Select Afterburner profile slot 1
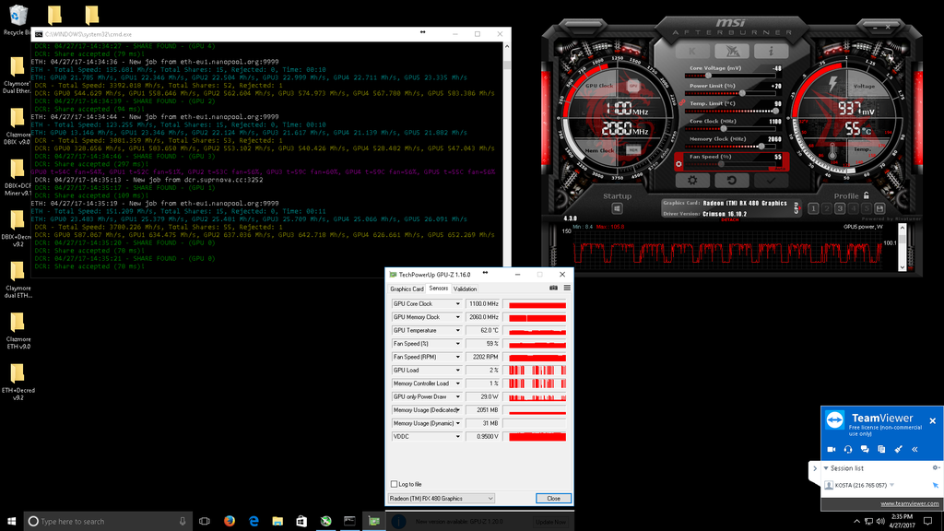The height and width of the screenshot is (531, 944). pos(813,208)
